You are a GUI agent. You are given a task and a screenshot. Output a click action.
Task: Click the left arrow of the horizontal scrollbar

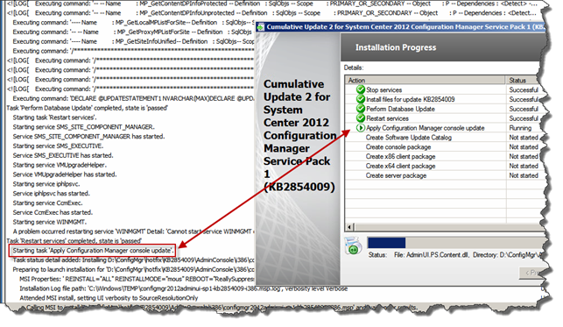pos(349,227)
